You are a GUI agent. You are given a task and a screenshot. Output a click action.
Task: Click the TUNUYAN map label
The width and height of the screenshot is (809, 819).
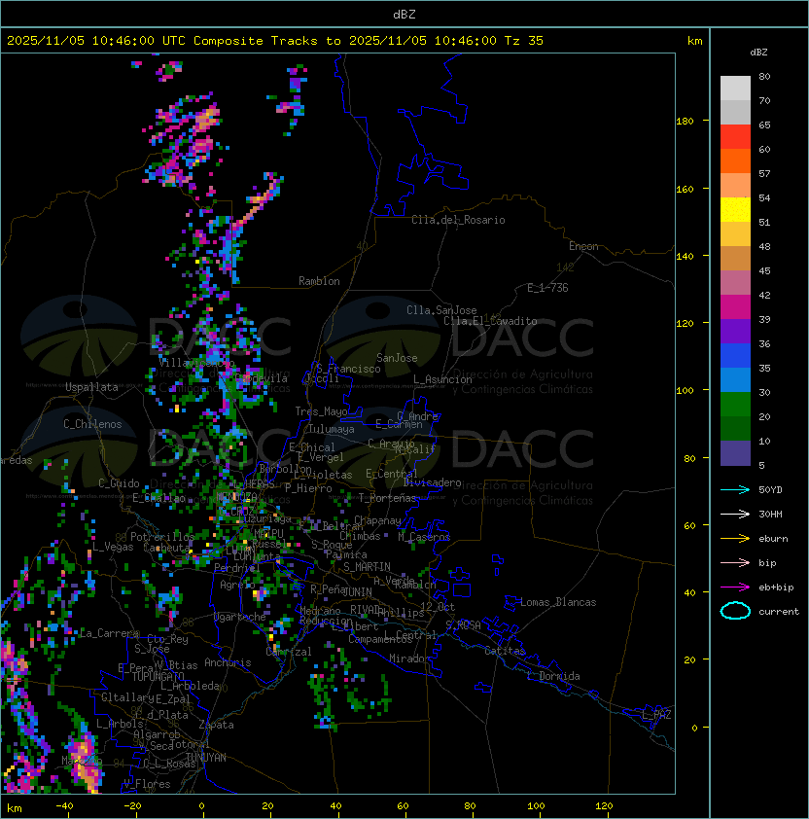coord(206,758)
